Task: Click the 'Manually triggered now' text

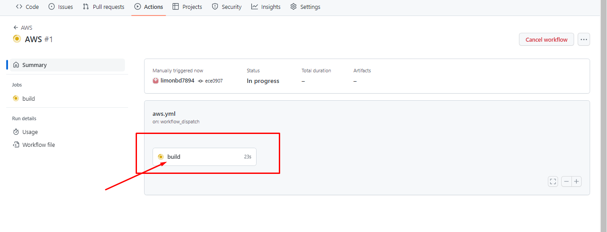Action: (x=178, y=71)
